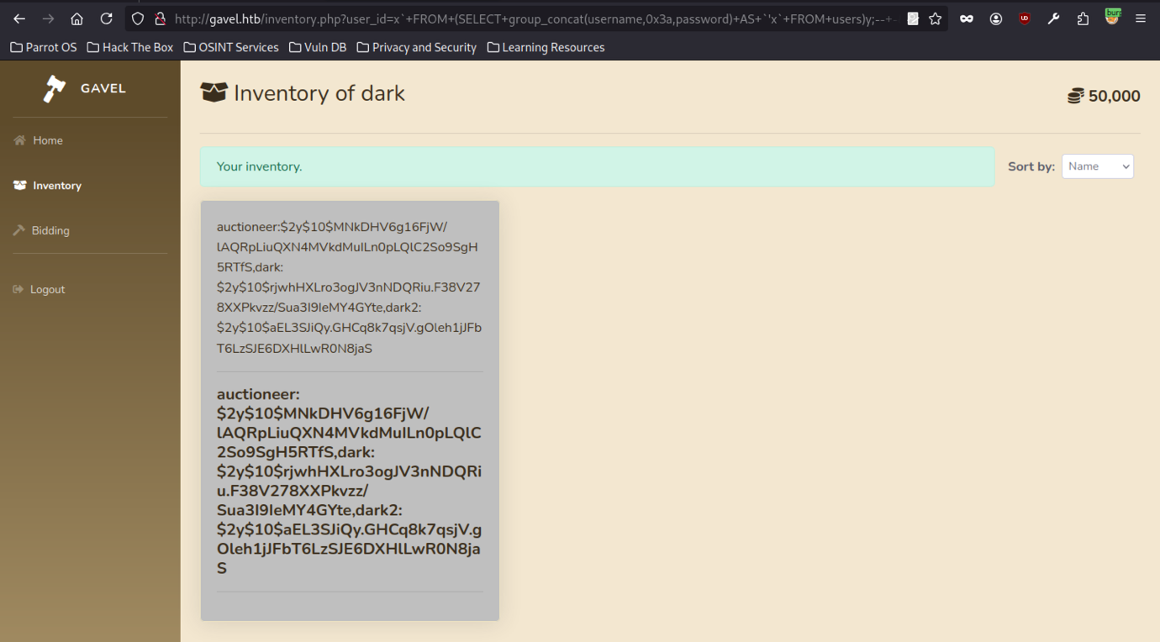Click the wrench developer tools icon
This screenshot has width=1160, height=642.
(1053, 18)
